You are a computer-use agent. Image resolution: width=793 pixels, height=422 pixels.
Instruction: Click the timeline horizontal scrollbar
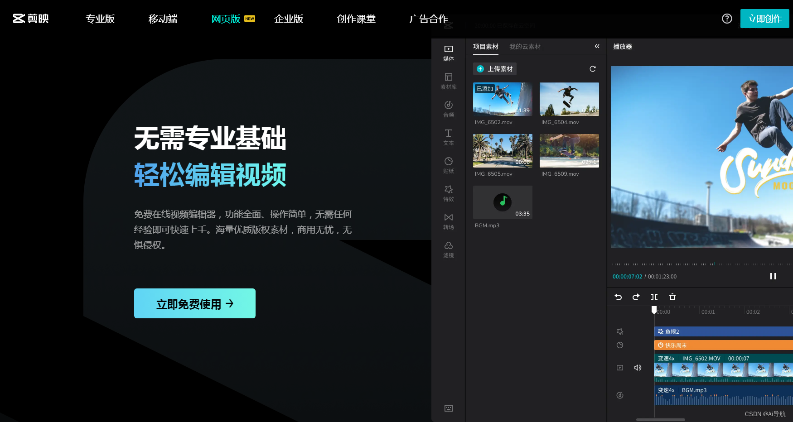coord(661,420)
